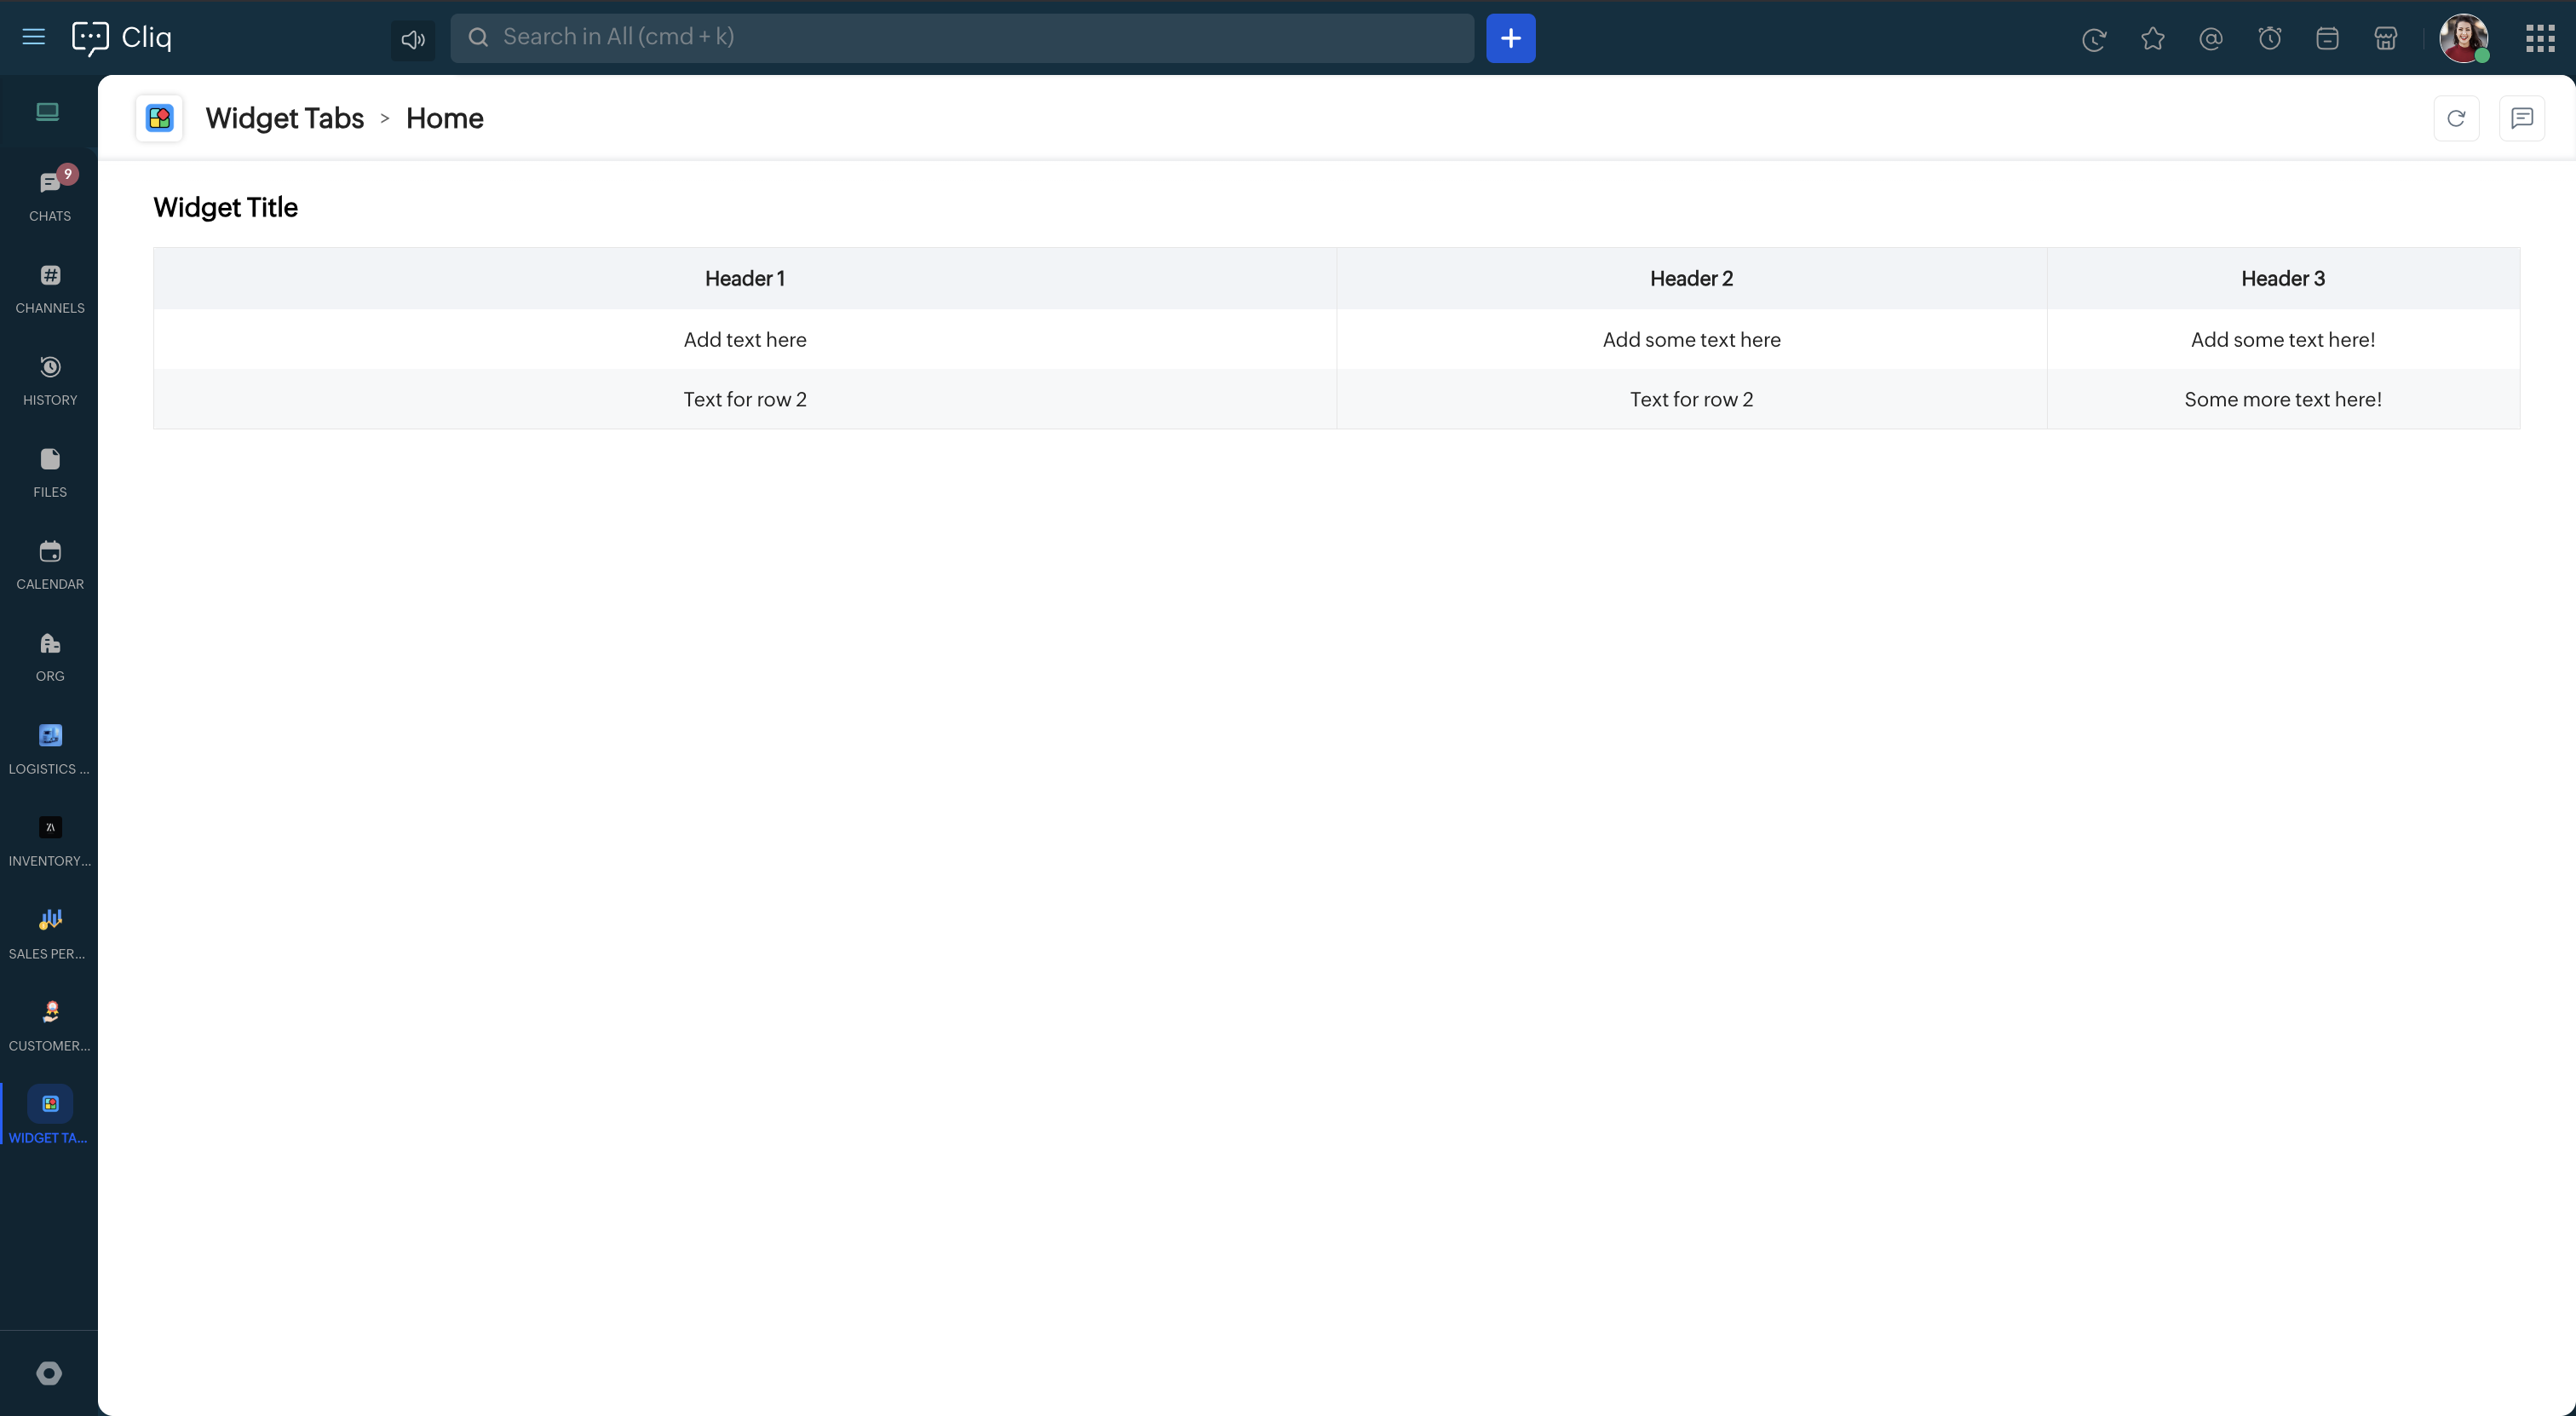Click the blue plus button
The image size is (2576, 1416).
(1510, 38)
